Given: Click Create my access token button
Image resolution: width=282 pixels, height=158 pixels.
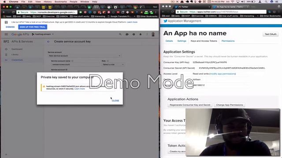Looking at the screenshot, I should [x=177, y=151].
